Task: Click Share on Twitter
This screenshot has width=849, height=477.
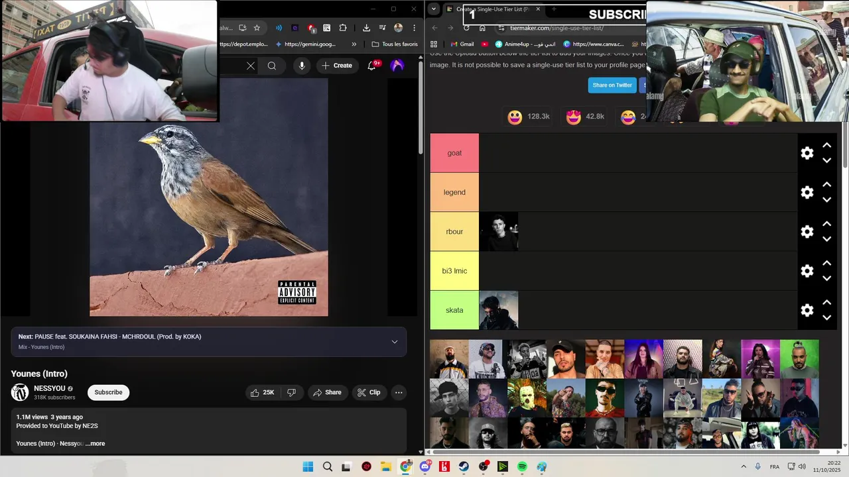Action: click(612, 85)
